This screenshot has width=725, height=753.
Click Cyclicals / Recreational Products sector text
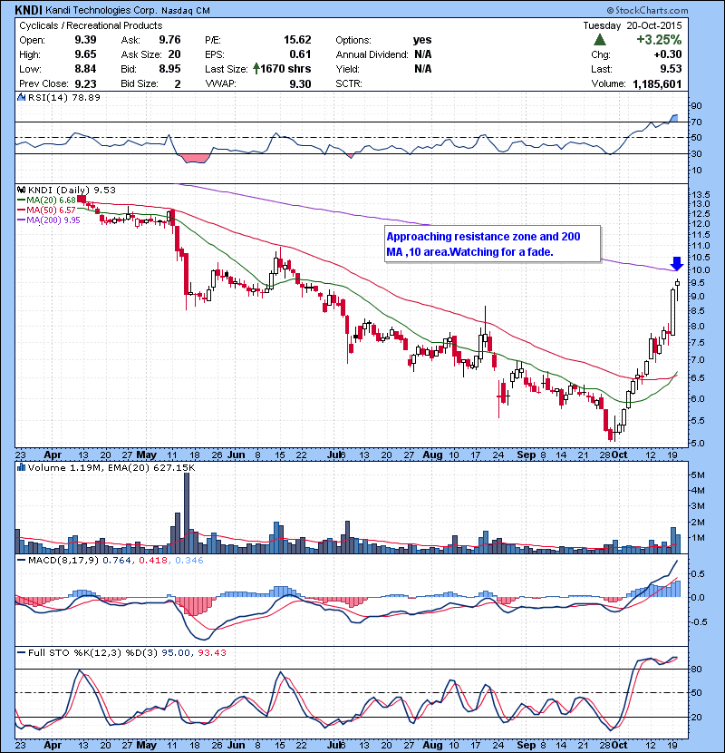tap(91, 25)
